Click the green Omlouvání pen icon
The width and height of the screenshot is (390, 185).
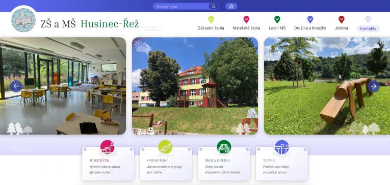point(165,147)
